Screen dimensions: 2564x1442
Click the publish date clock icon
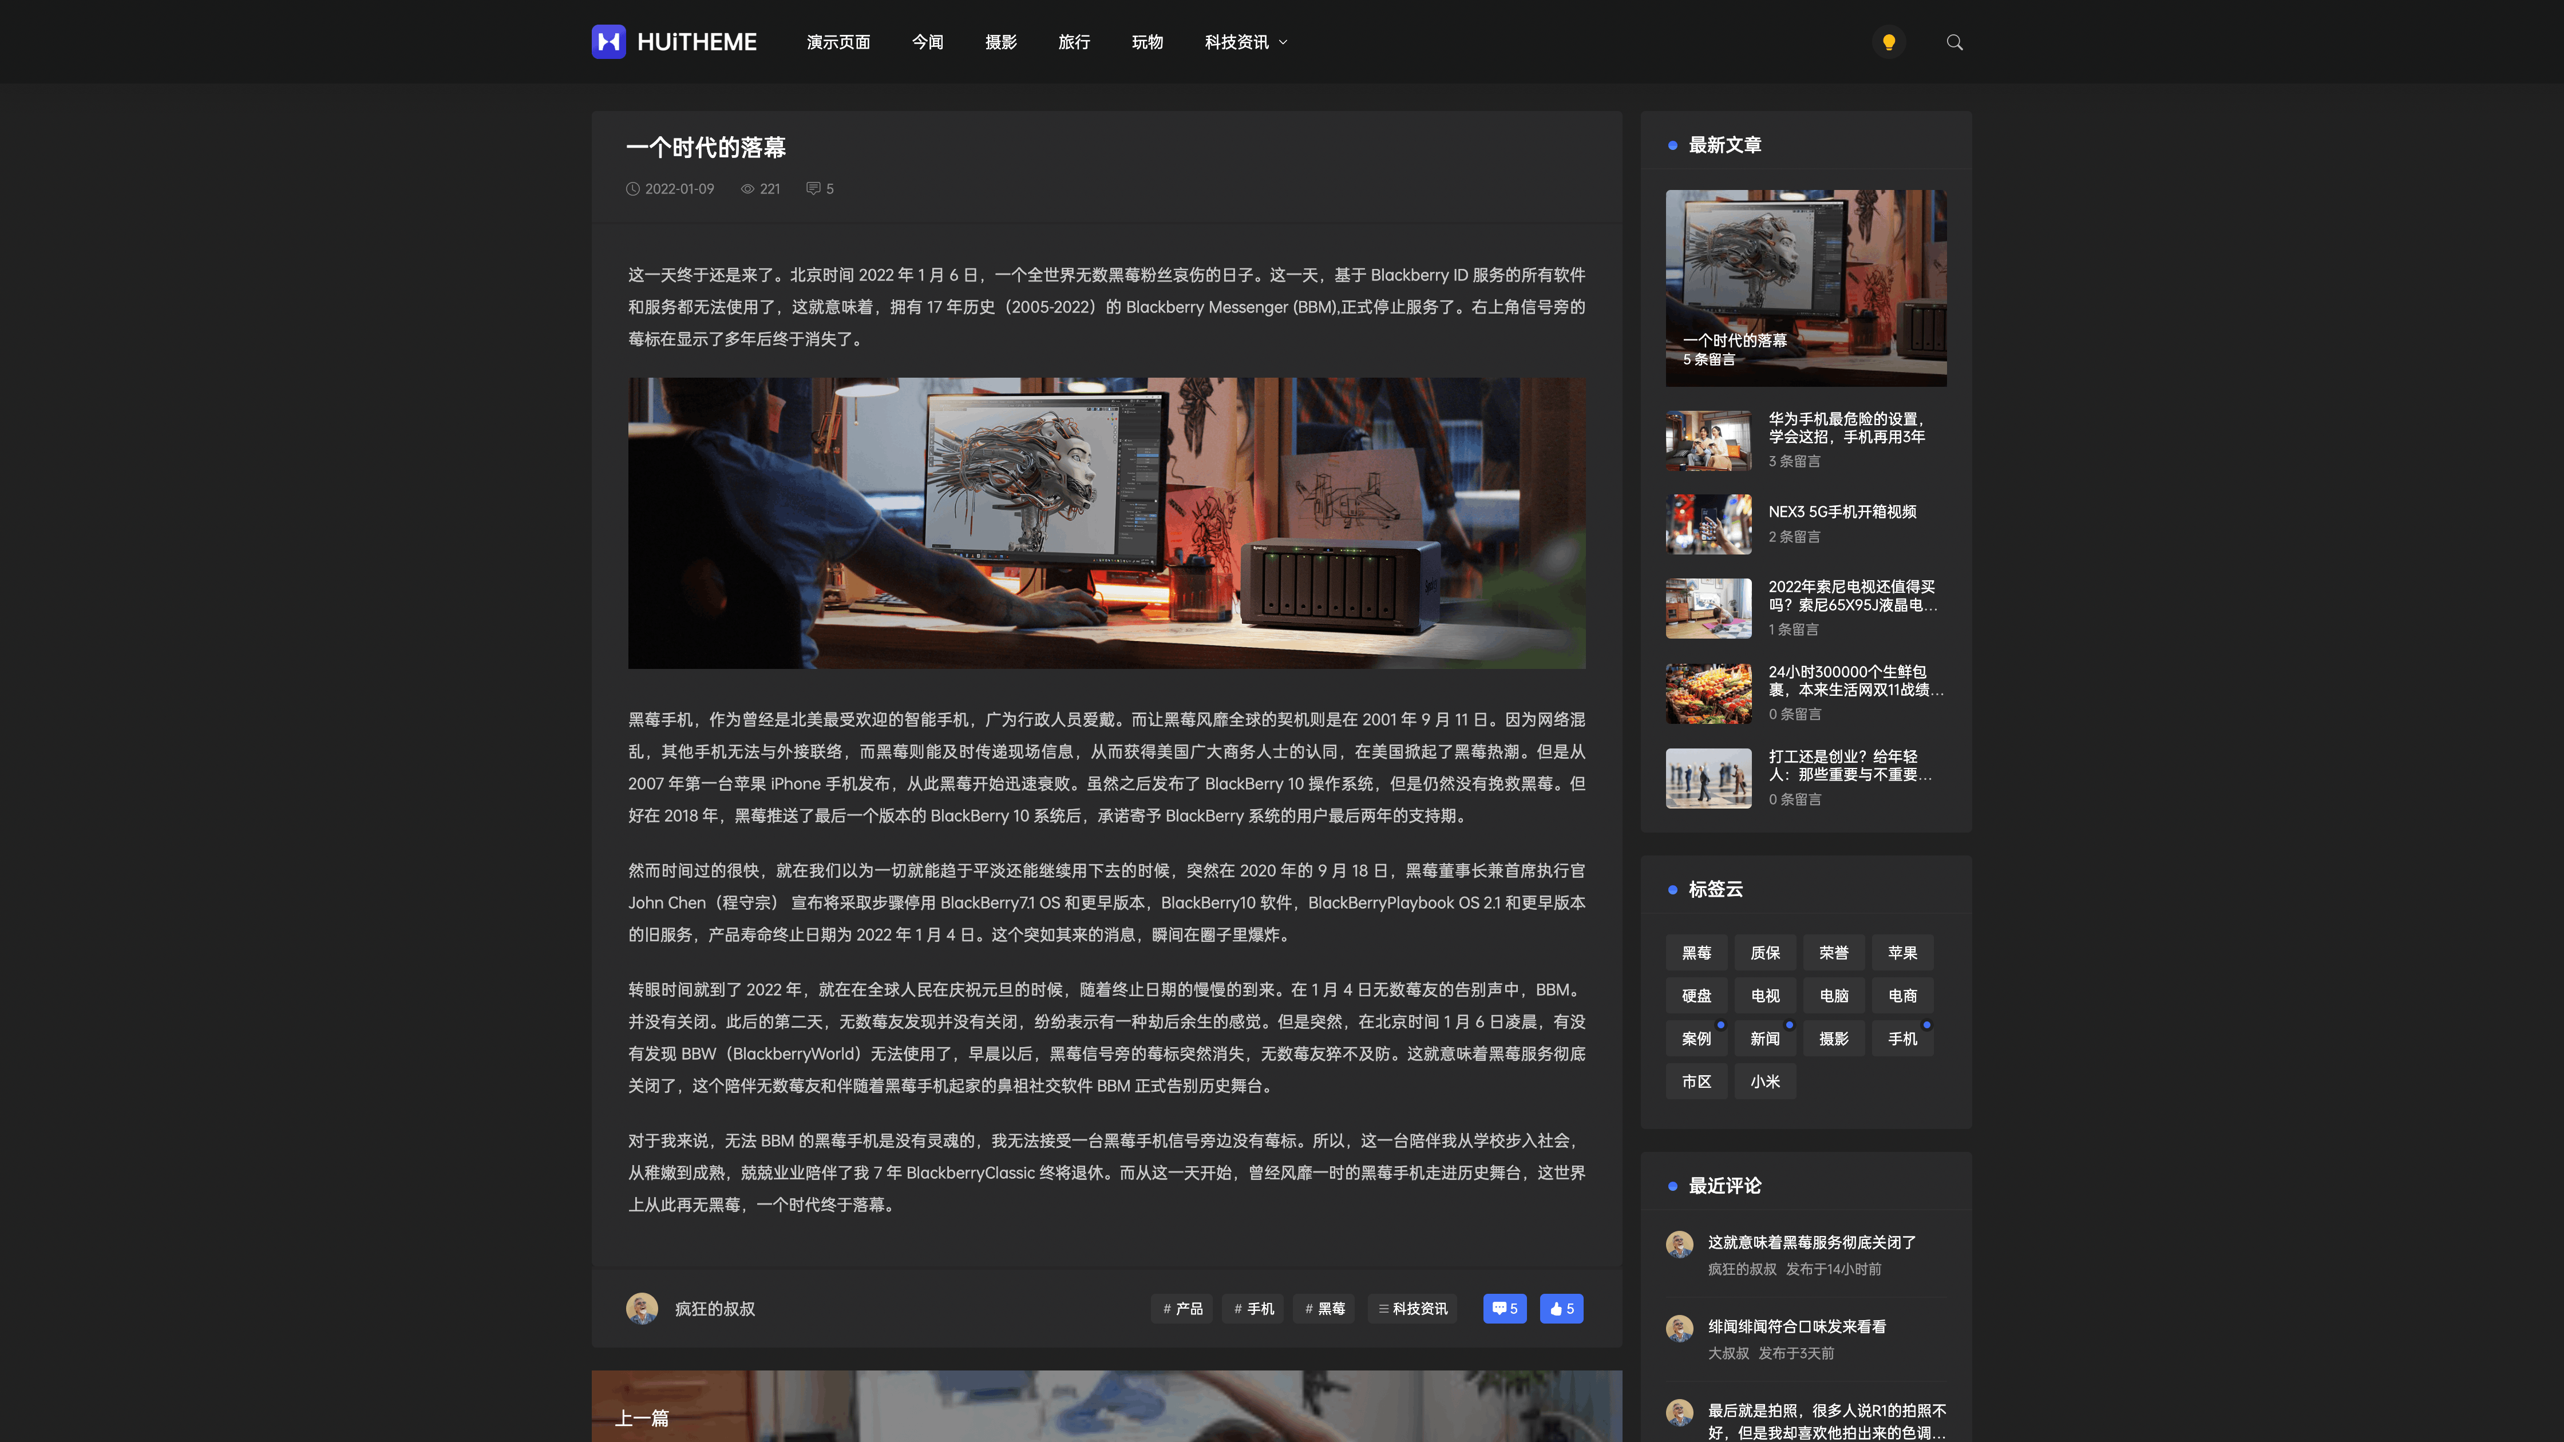point(633,189)
